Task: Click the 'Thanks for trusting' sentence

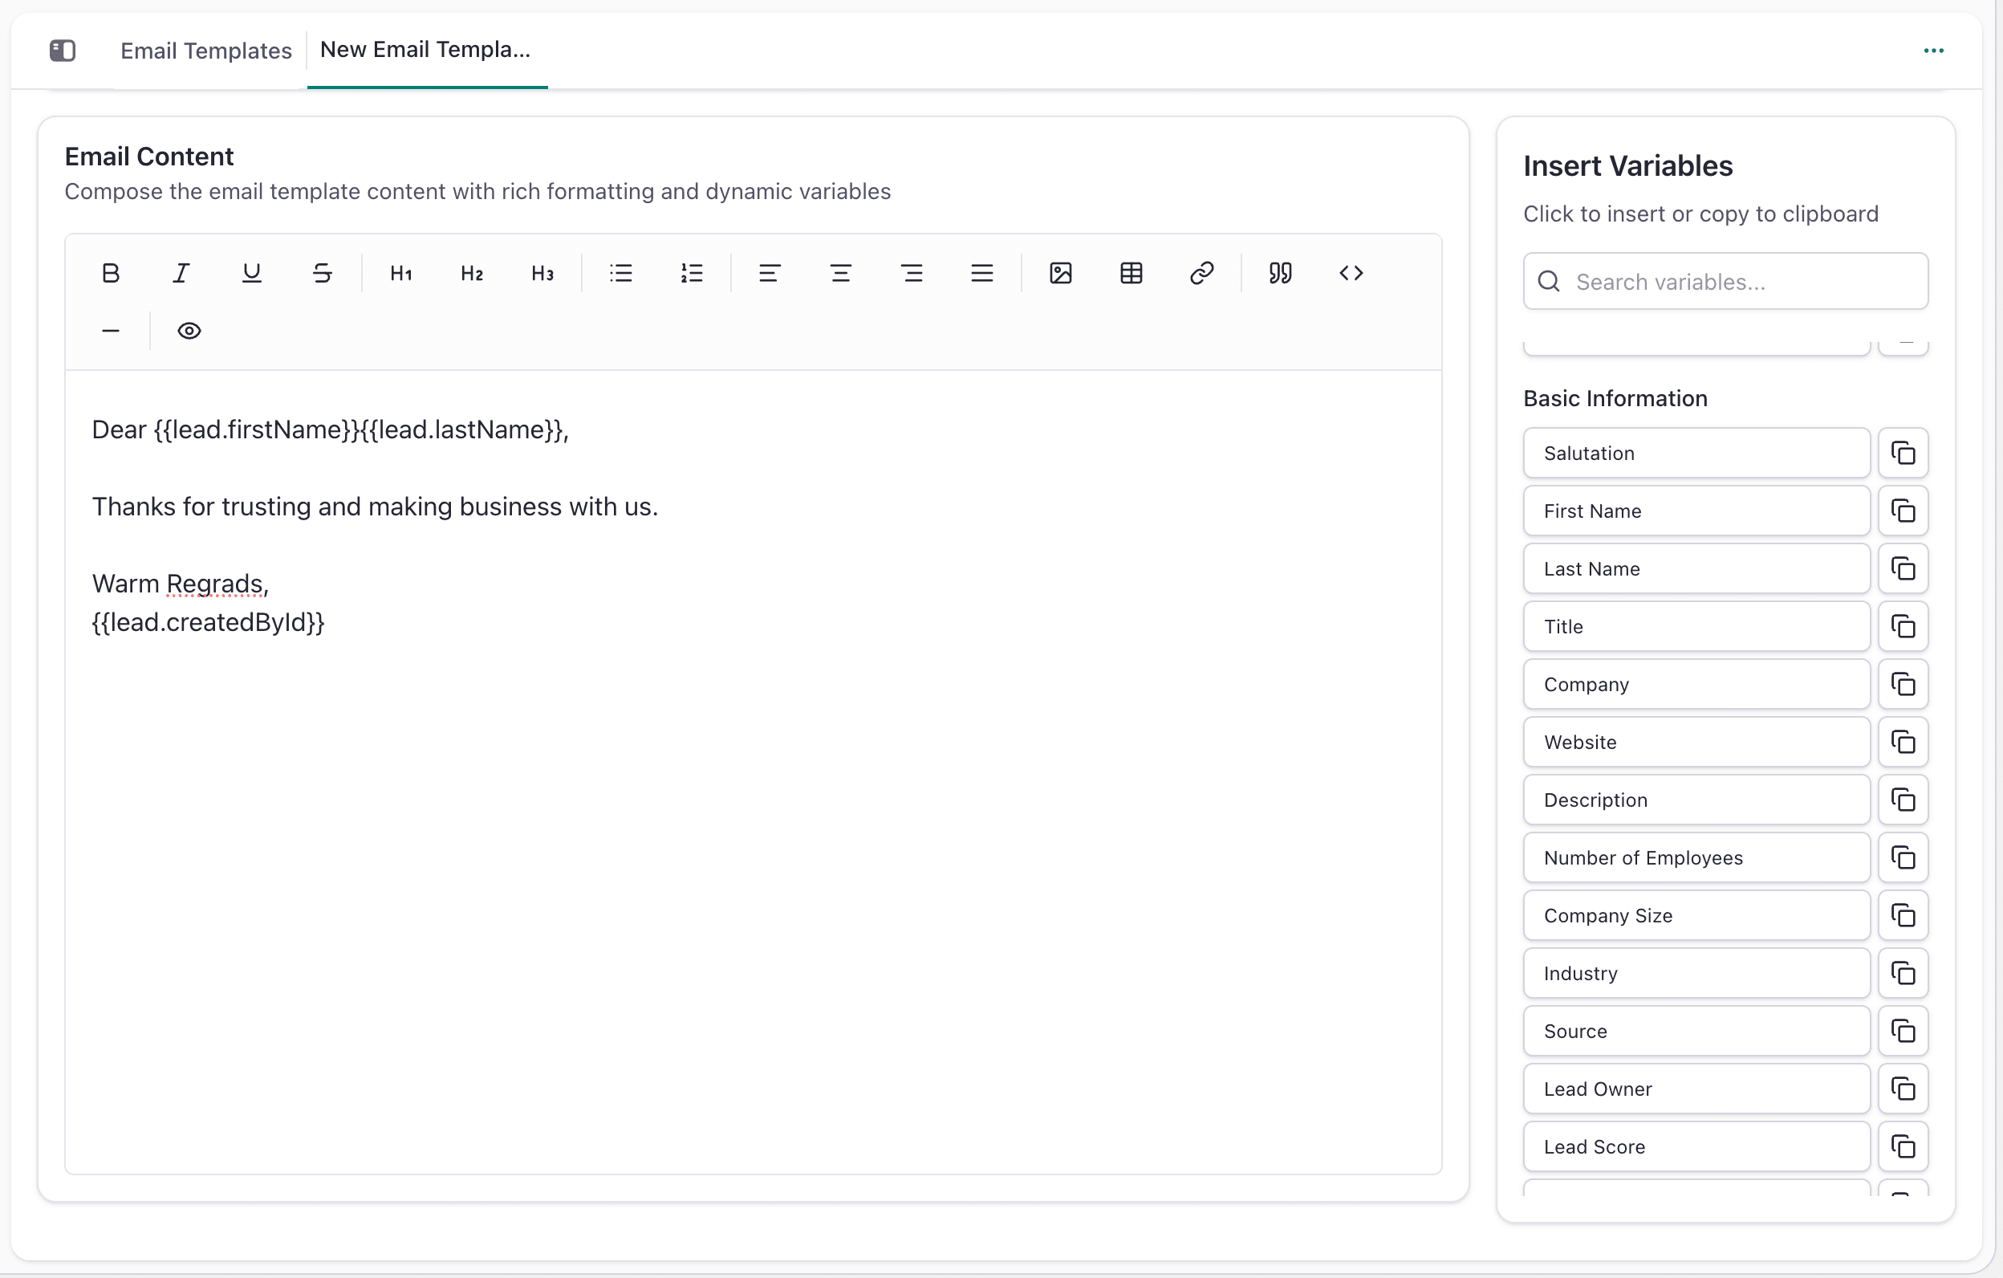Action: [374, 507]
